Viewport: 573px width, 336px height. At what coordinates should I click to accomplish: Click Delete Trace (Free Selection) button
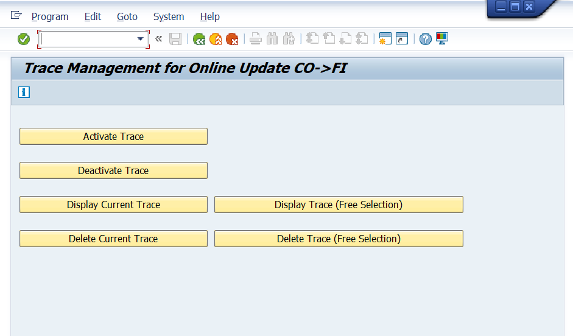[339, 239]
